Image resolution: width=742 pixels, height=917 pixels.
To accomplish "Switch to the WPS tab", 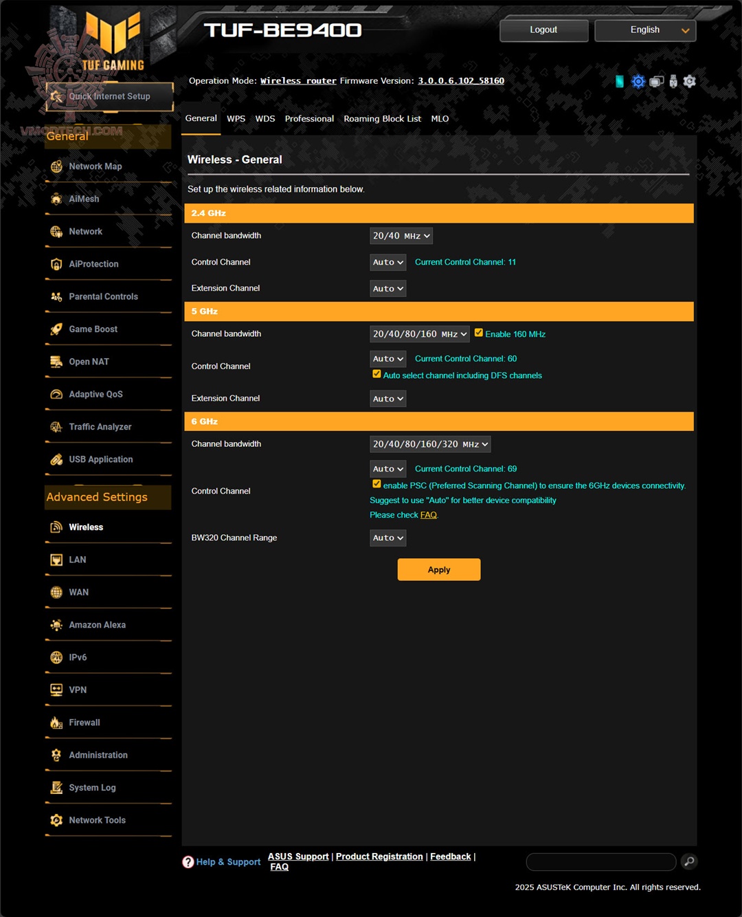I will [236, 119].
